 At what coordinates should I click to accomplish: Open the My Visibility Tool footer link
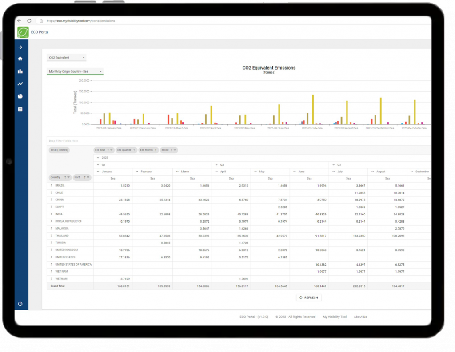pyautogui.click(x=335, y=317)
